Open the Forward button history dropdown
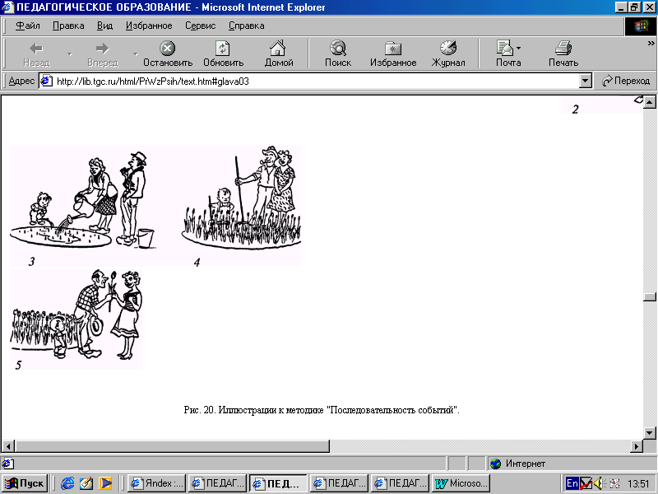The height and width of the screenshot is (494, 658). coord(136,54)
